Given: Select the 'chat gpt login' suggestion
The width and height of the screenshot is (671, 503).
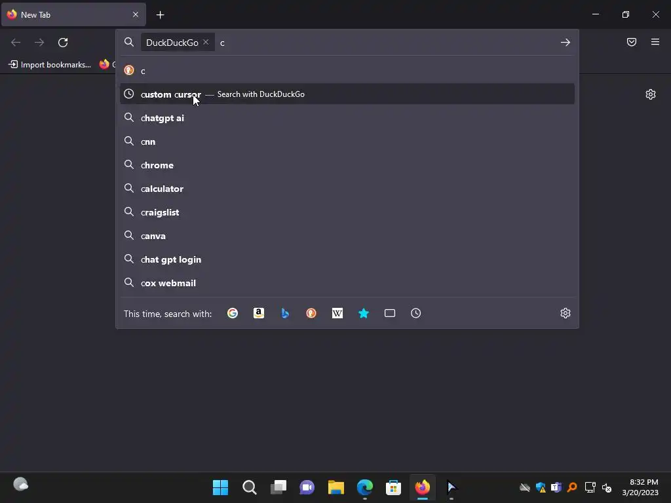Looking at the screenshot, I should 347,259.
